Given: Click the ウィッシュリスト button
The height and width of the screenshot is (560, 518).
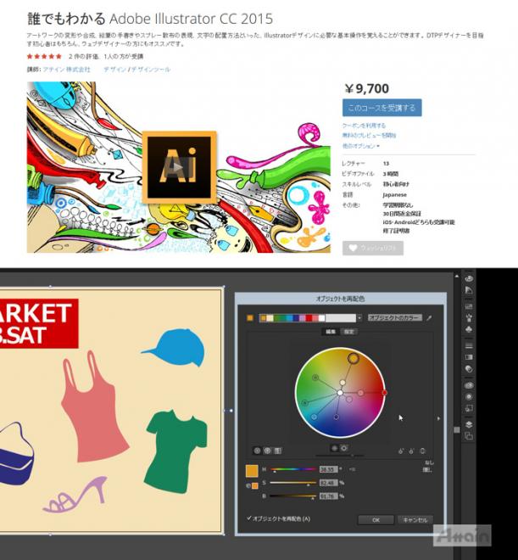Looking at the screenshot, I should 373,248.
